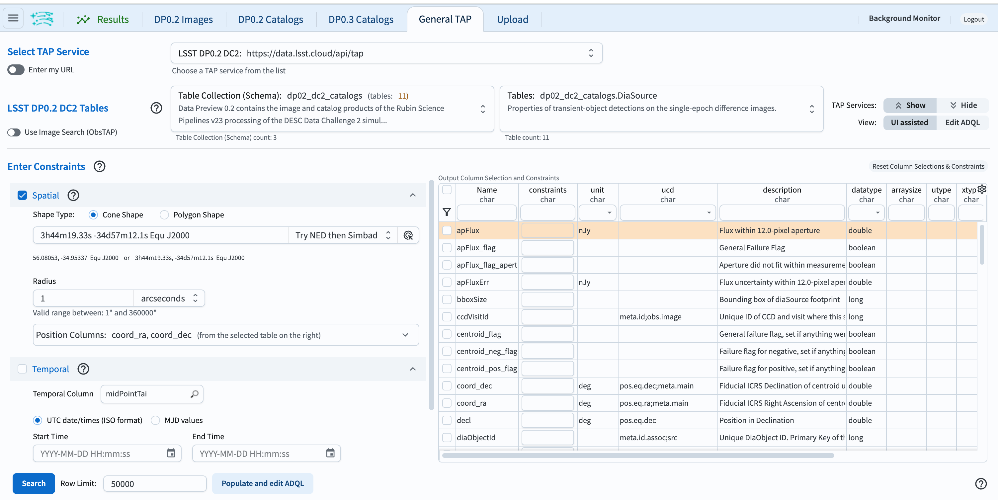The width and height of the screenshot is (998, 500).
Task: Switch to the Upload tab
Action: 512,19
